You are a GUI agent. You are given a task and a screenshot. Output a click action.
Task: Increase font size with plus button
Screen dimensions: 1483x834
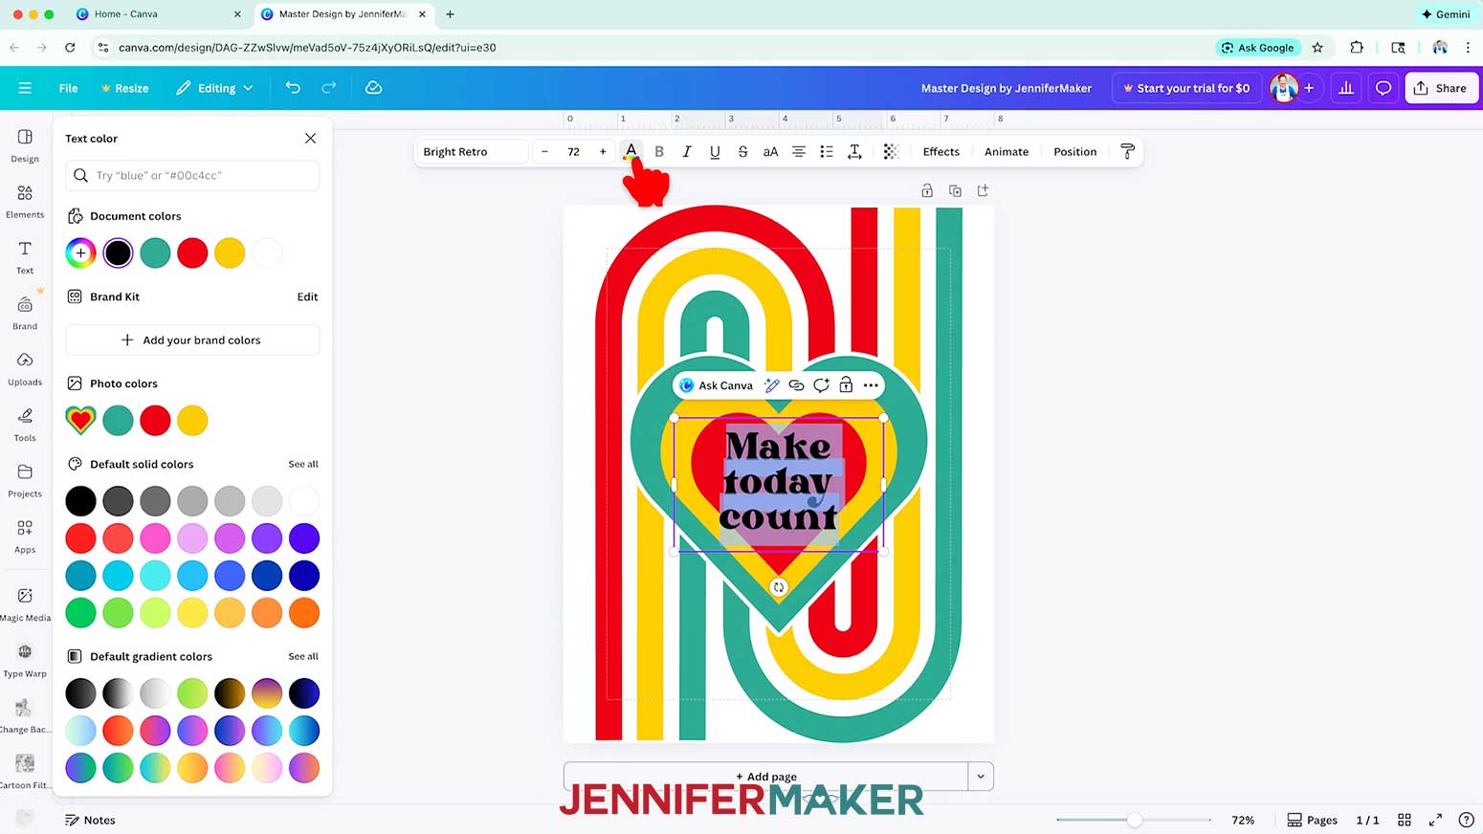click(x=603, y=152)
